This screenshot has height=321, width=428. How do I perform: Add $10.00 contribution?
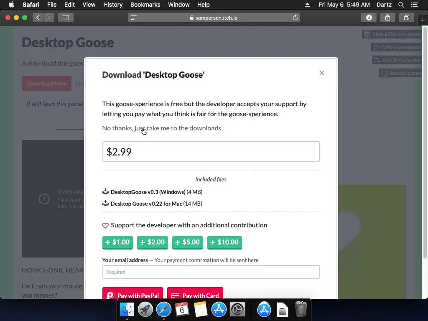[224, 242]
